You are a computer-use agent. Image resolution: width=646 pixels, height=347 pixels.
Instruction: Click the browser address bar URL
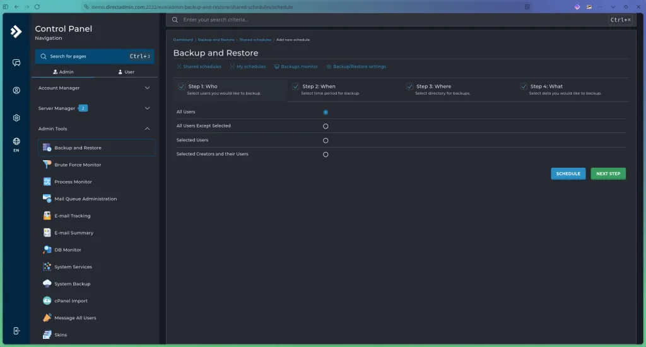click(192, 7)
